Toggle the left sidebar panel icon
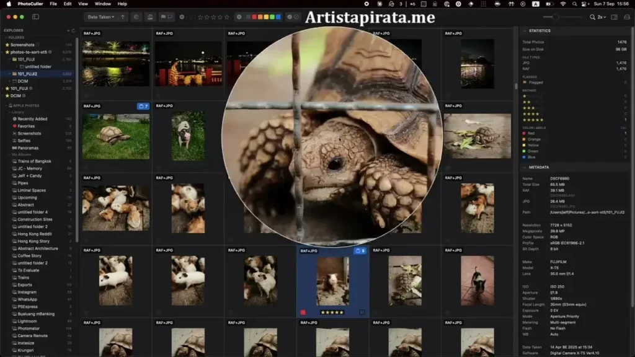This screenshot has width=635, height=357. (x=35, y=17)
